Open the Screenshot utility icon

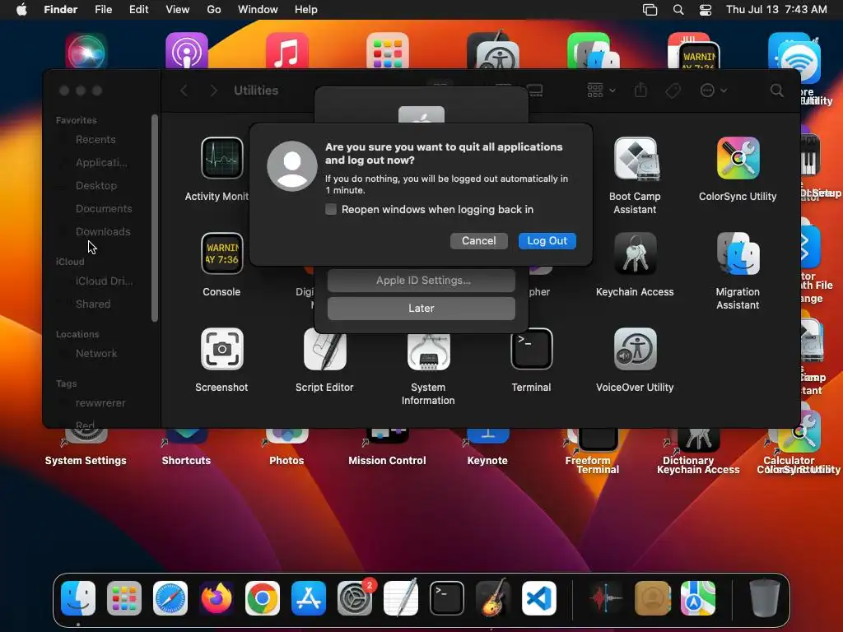tap(221, 349)
